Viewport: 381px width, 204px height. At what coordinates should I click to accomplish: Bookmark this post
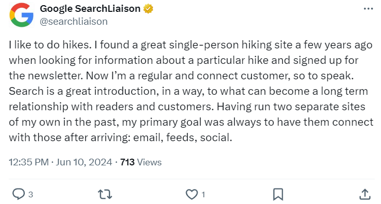(278, 194)
